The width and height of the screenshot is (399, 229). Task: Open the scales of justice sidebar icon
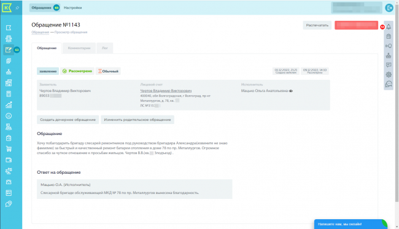click(9, 171)
